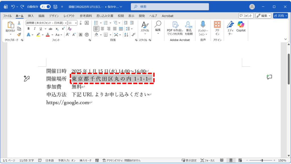
Task: Apply bold formatting with the B icon
Action: 29,29
